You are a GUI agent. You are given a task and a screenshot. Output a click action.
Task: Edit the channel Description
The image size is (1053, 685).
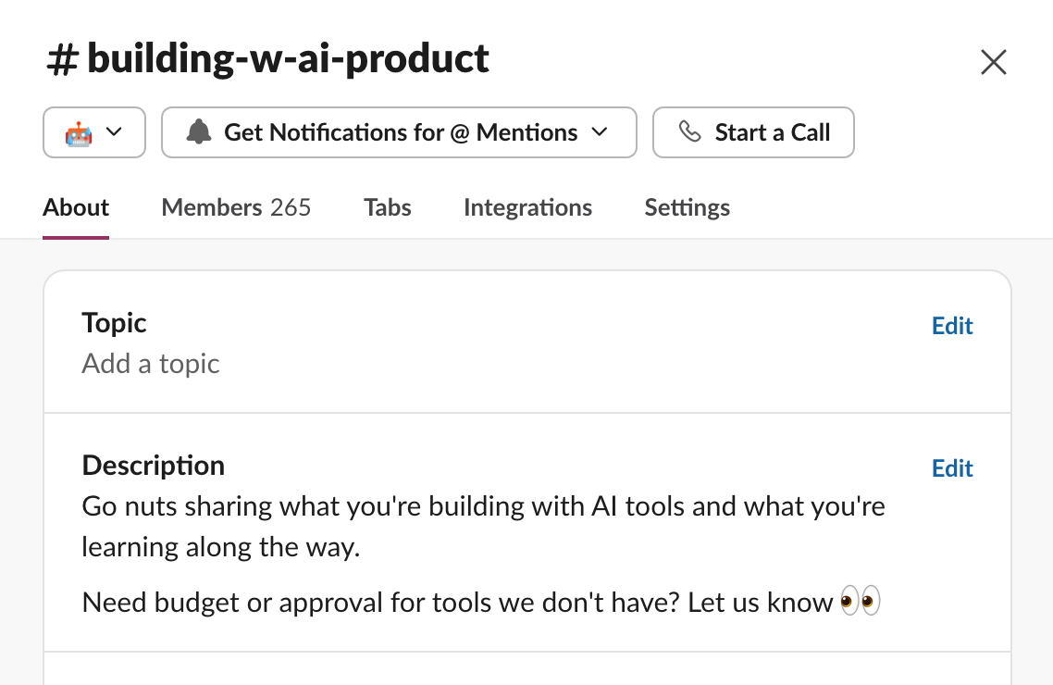pos(952,468)
